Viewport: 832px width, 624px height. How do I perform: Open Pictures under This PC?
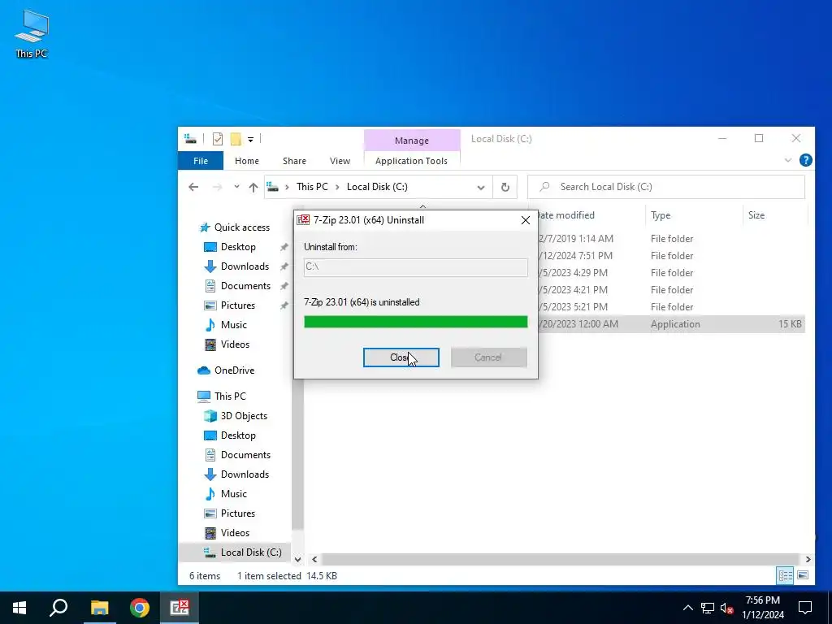point(238,513)
